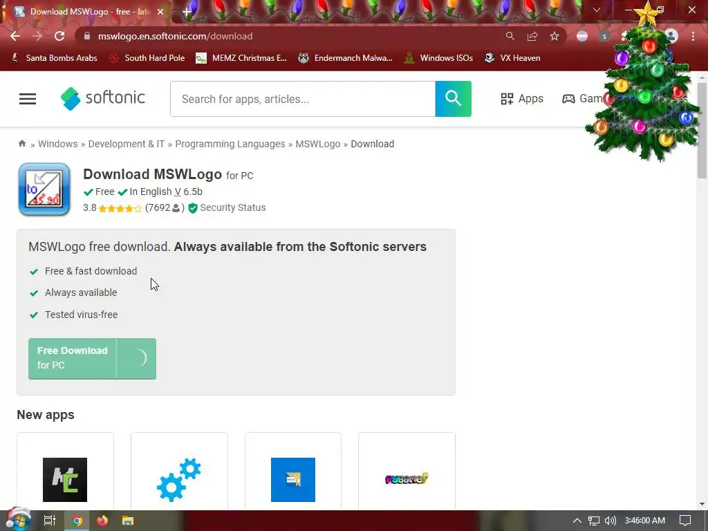708x531 pixels.
Task: Bookmark this page with the star icon
Action: click(x=555, y=36)
